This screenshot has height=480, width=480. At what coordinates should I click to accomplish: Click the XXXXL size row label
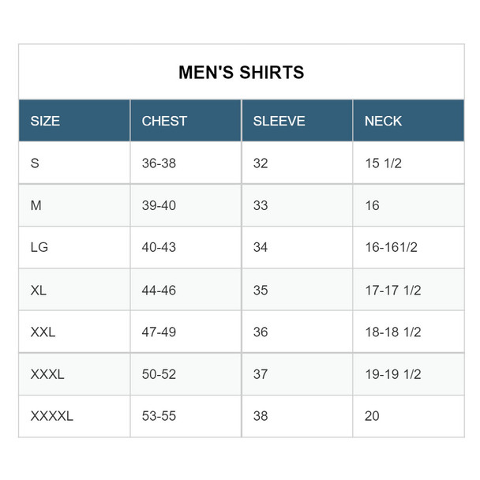click(51, 416)
